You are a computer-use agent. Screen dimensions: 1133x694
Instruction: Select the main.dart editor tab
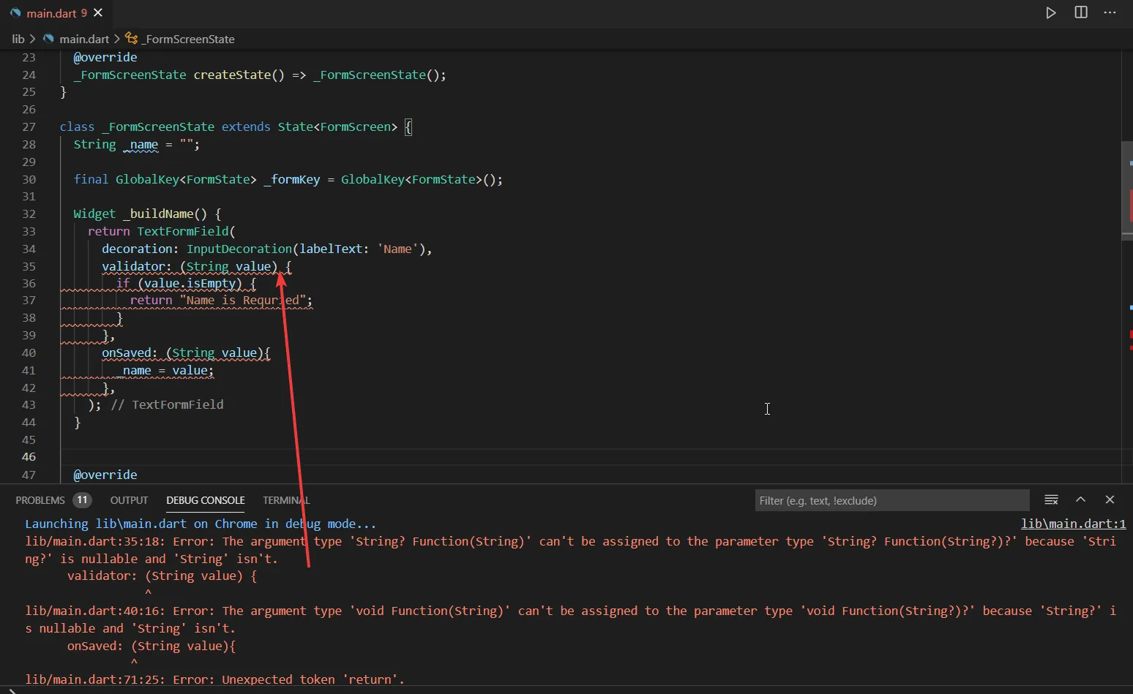56,13
